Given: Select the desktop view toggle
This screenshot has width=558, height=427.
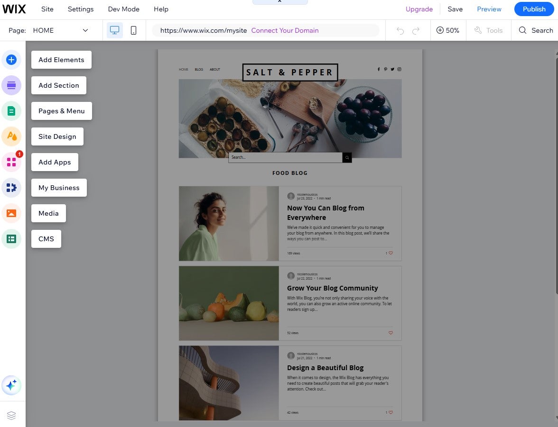Looking at the screenshot, I should tap(114, 29).
